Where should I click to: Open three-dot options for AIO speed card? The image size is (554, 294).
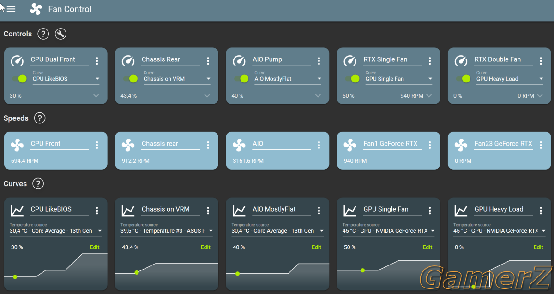[x=319, y=145]
